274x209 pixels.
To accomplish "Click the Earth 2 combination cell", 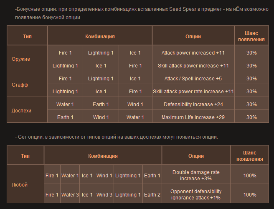I will pyautogui.click(x=152, y=195).
